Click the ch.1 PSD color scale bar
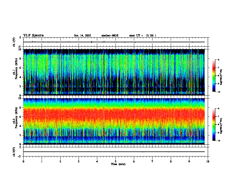 pos(214,76)
